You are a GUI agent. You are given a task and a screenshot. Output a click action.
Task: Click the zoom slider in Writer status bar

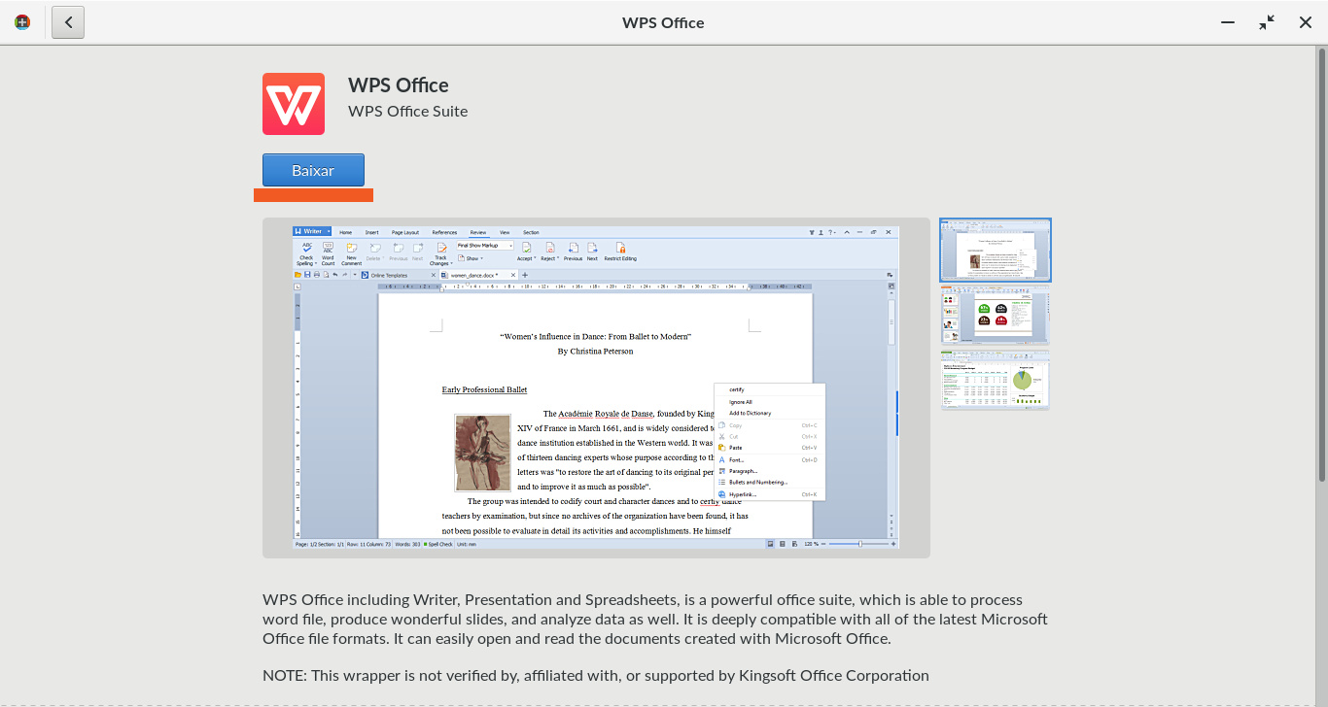(859, 544)
